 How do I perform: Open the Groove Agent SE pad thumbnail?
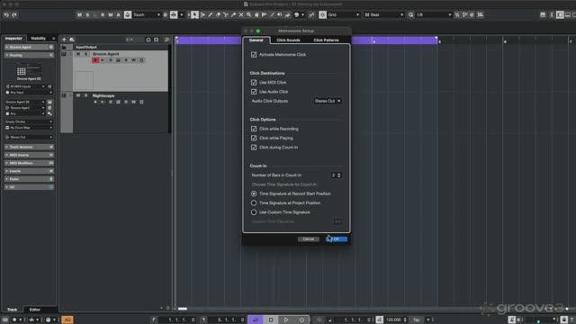tap(28, 70)
